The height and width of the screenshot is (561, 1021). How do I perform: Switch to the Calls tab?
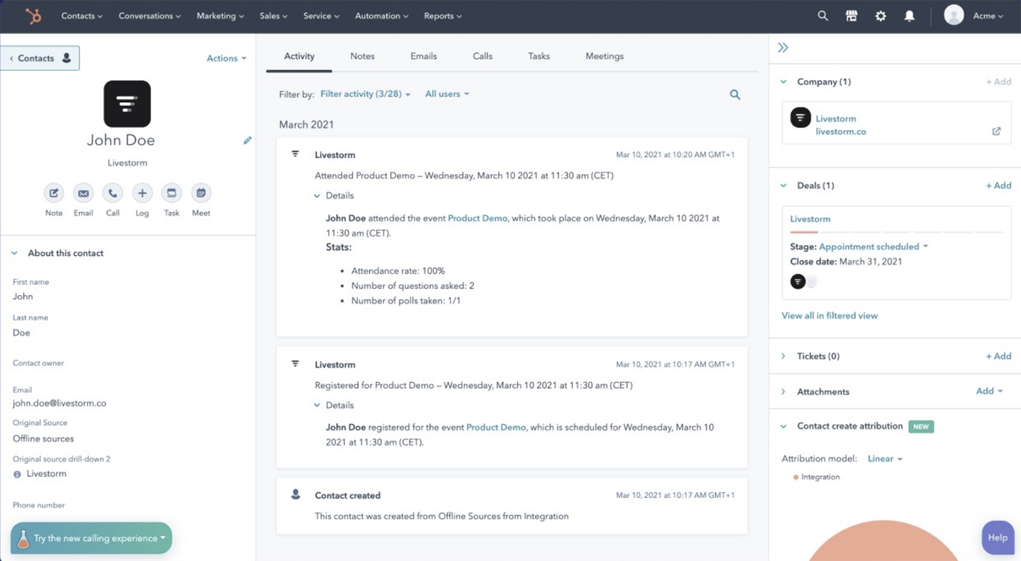482,56
